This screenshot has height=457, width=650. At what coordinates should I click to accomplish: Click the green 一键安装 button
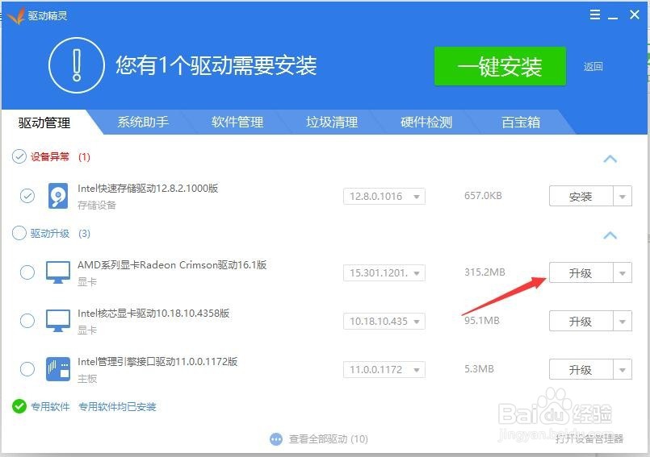pos(500,66)
